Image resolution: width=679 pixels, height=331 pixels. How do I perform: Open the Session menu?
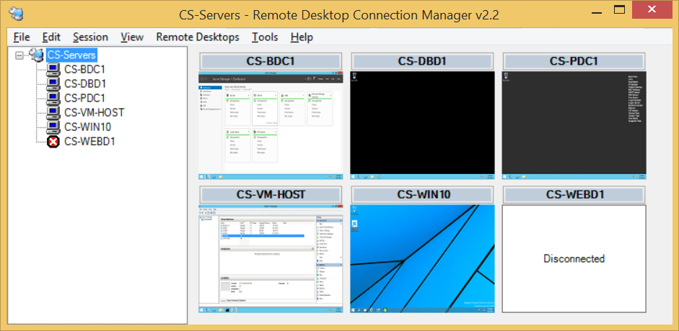pyautogui.click(x=90, y=37)
